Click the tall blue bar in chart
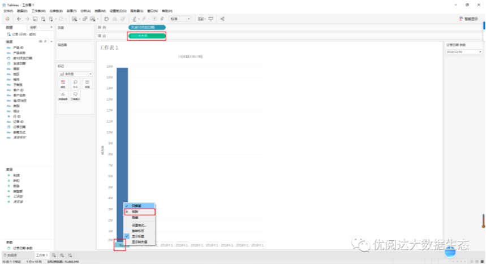Screen dimensions: 486x264 click(x=122, y=154)
